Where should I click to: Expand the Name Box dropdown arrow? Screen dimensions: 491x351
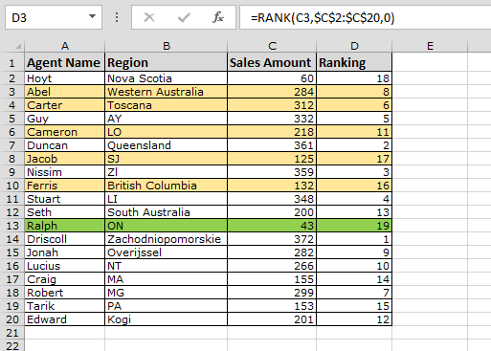coord(92,16)
